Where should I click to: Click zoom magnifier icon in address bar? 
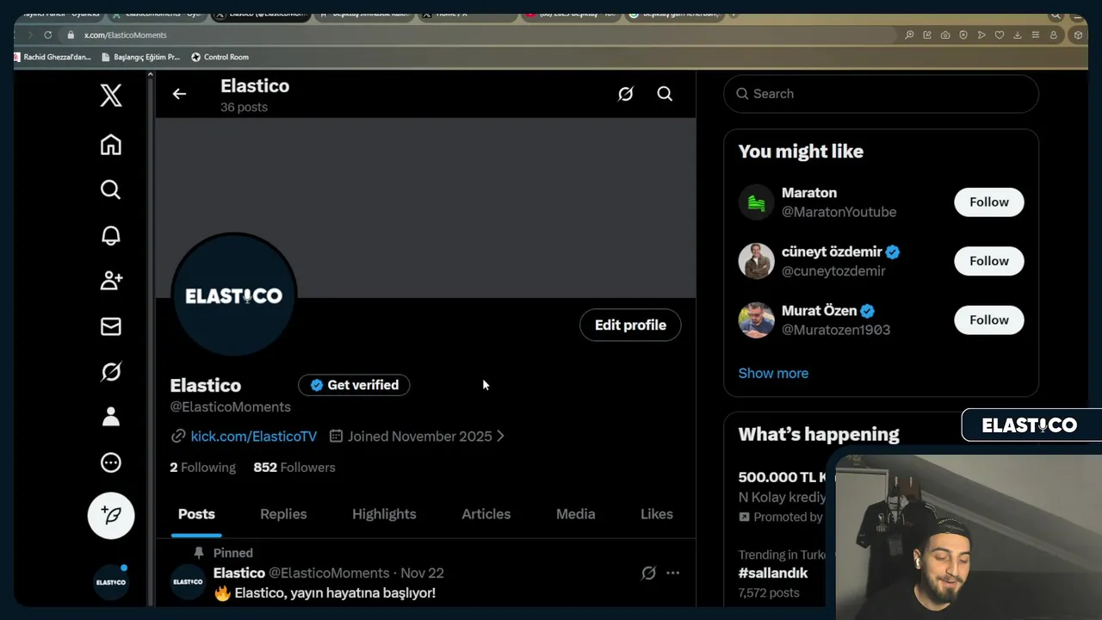909,35
